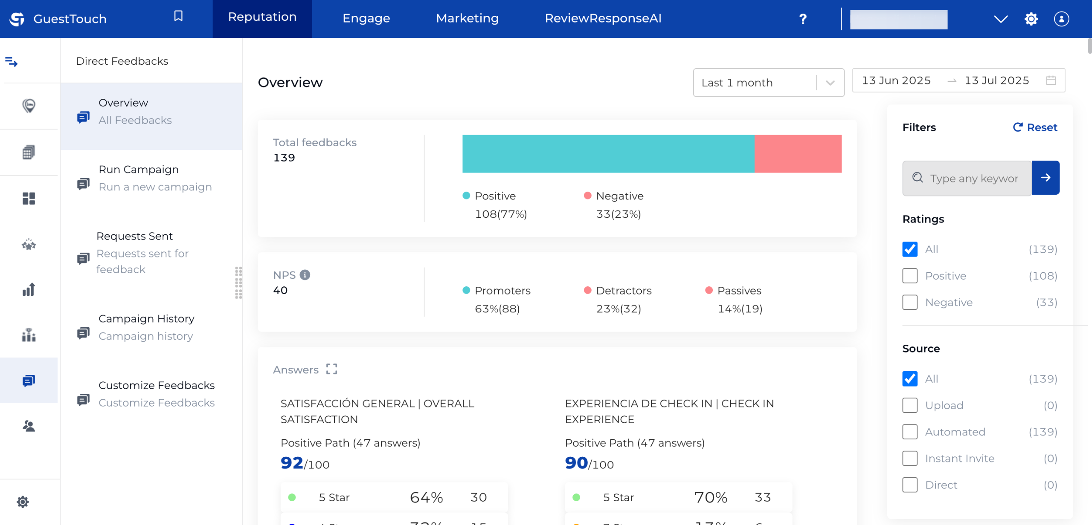Image resolution: width=1092 pixels, height=525 pixels.
Task: Click the bookmark icon in header
Action: [178, 16]
